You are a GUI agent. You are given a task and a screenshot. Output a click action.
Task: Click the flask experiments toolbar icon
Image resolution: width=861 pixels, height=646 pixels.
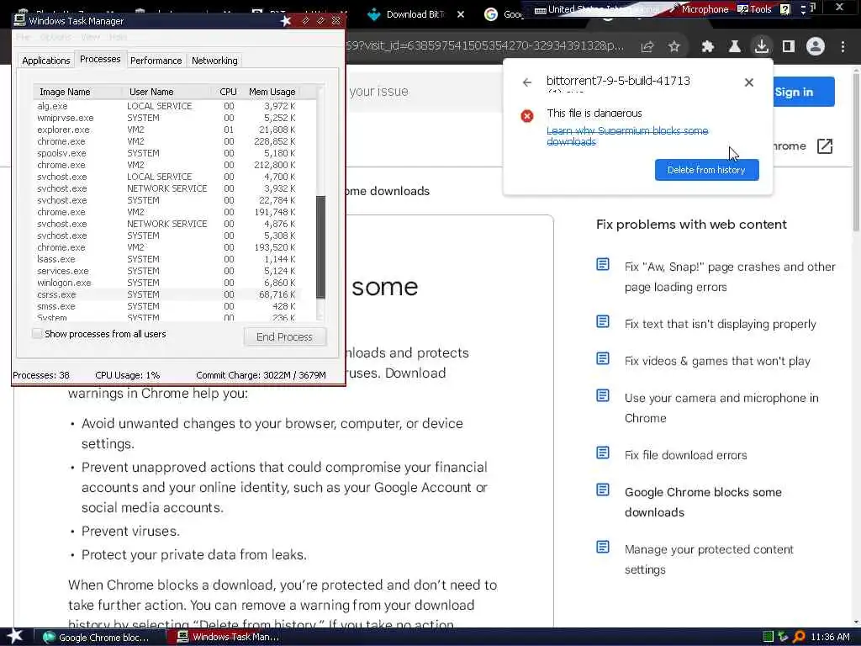tap(735, 47)
